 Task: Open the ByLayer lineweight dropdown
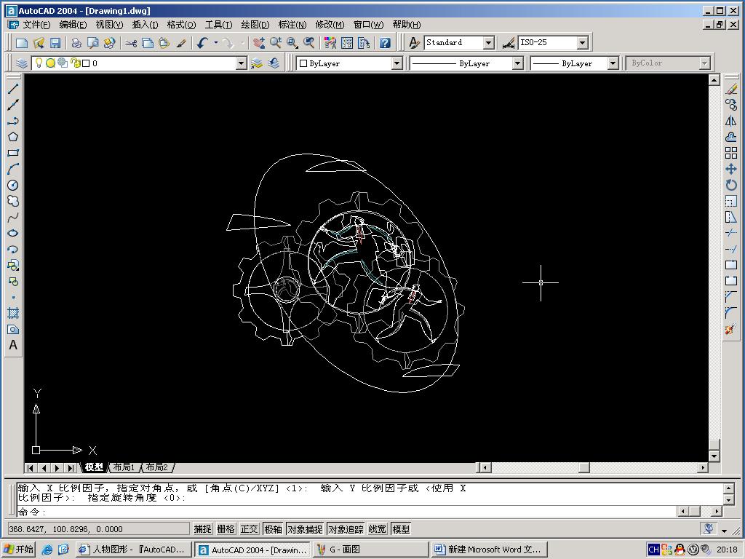coord(613,63)
